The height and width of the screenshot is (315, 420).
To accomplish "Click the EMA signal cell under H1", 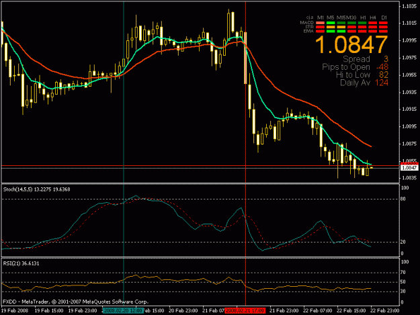I will (x=362, y=31).
